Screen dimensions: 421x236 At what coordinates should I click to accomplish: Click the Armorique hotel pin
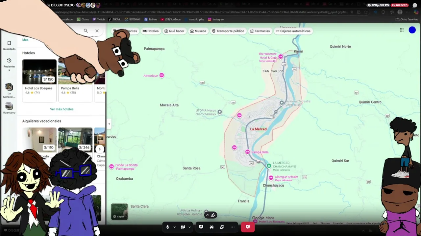point(161,75)
